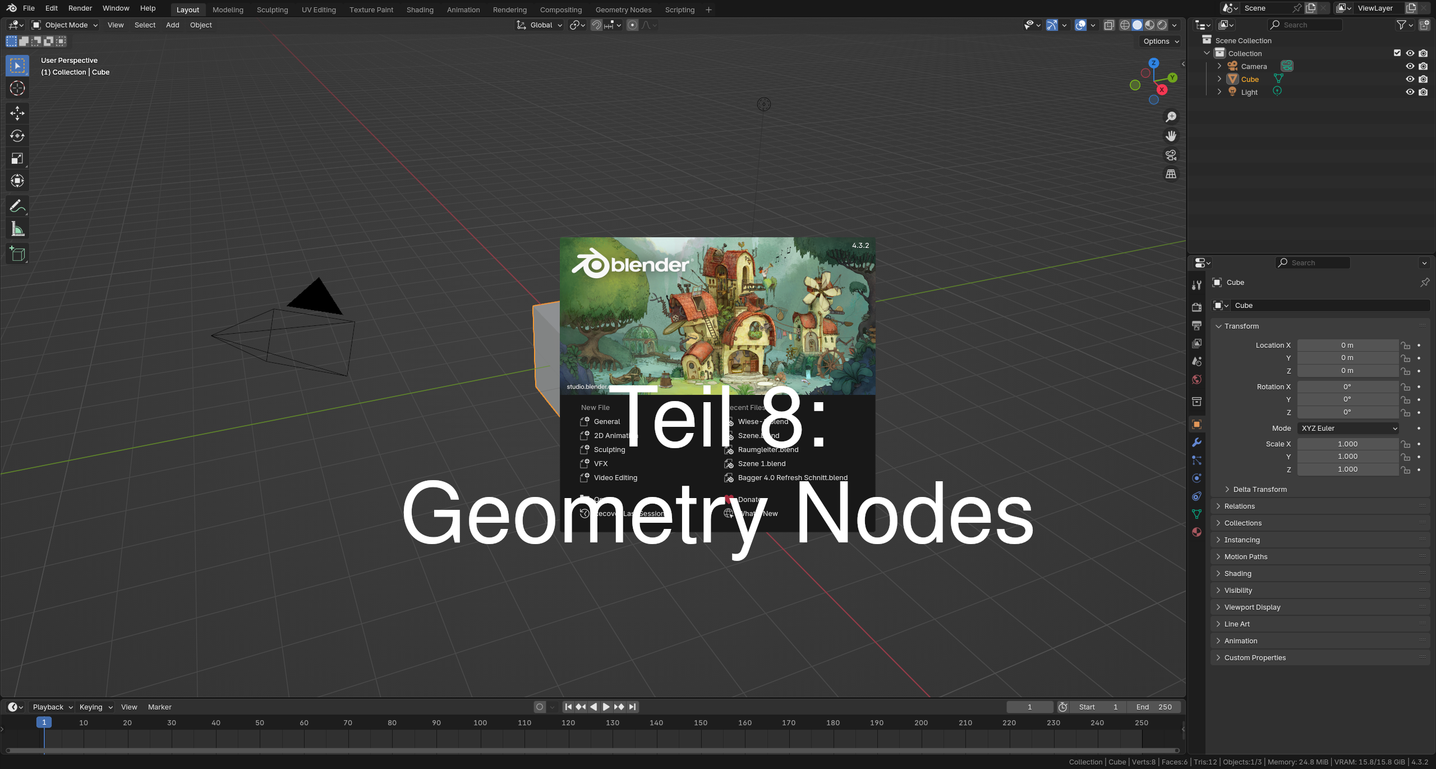Screen dimensions: 1436x769
Task: Toggle visibility of Camera object
Action: click(x=1410, y=66)
